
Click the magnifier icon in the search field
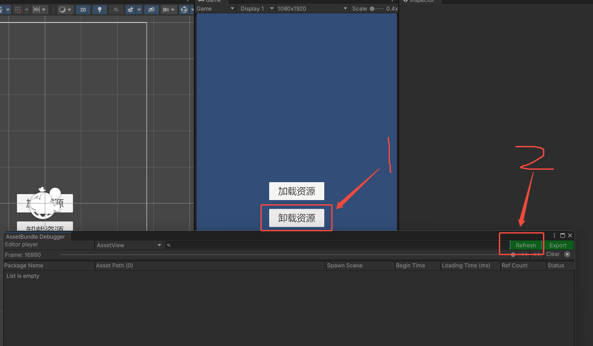coord(169,246)
